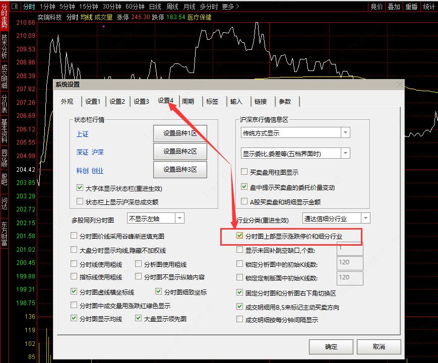
Task: Enable 大字体显示状态栏 option
Action: pos(80,187)
